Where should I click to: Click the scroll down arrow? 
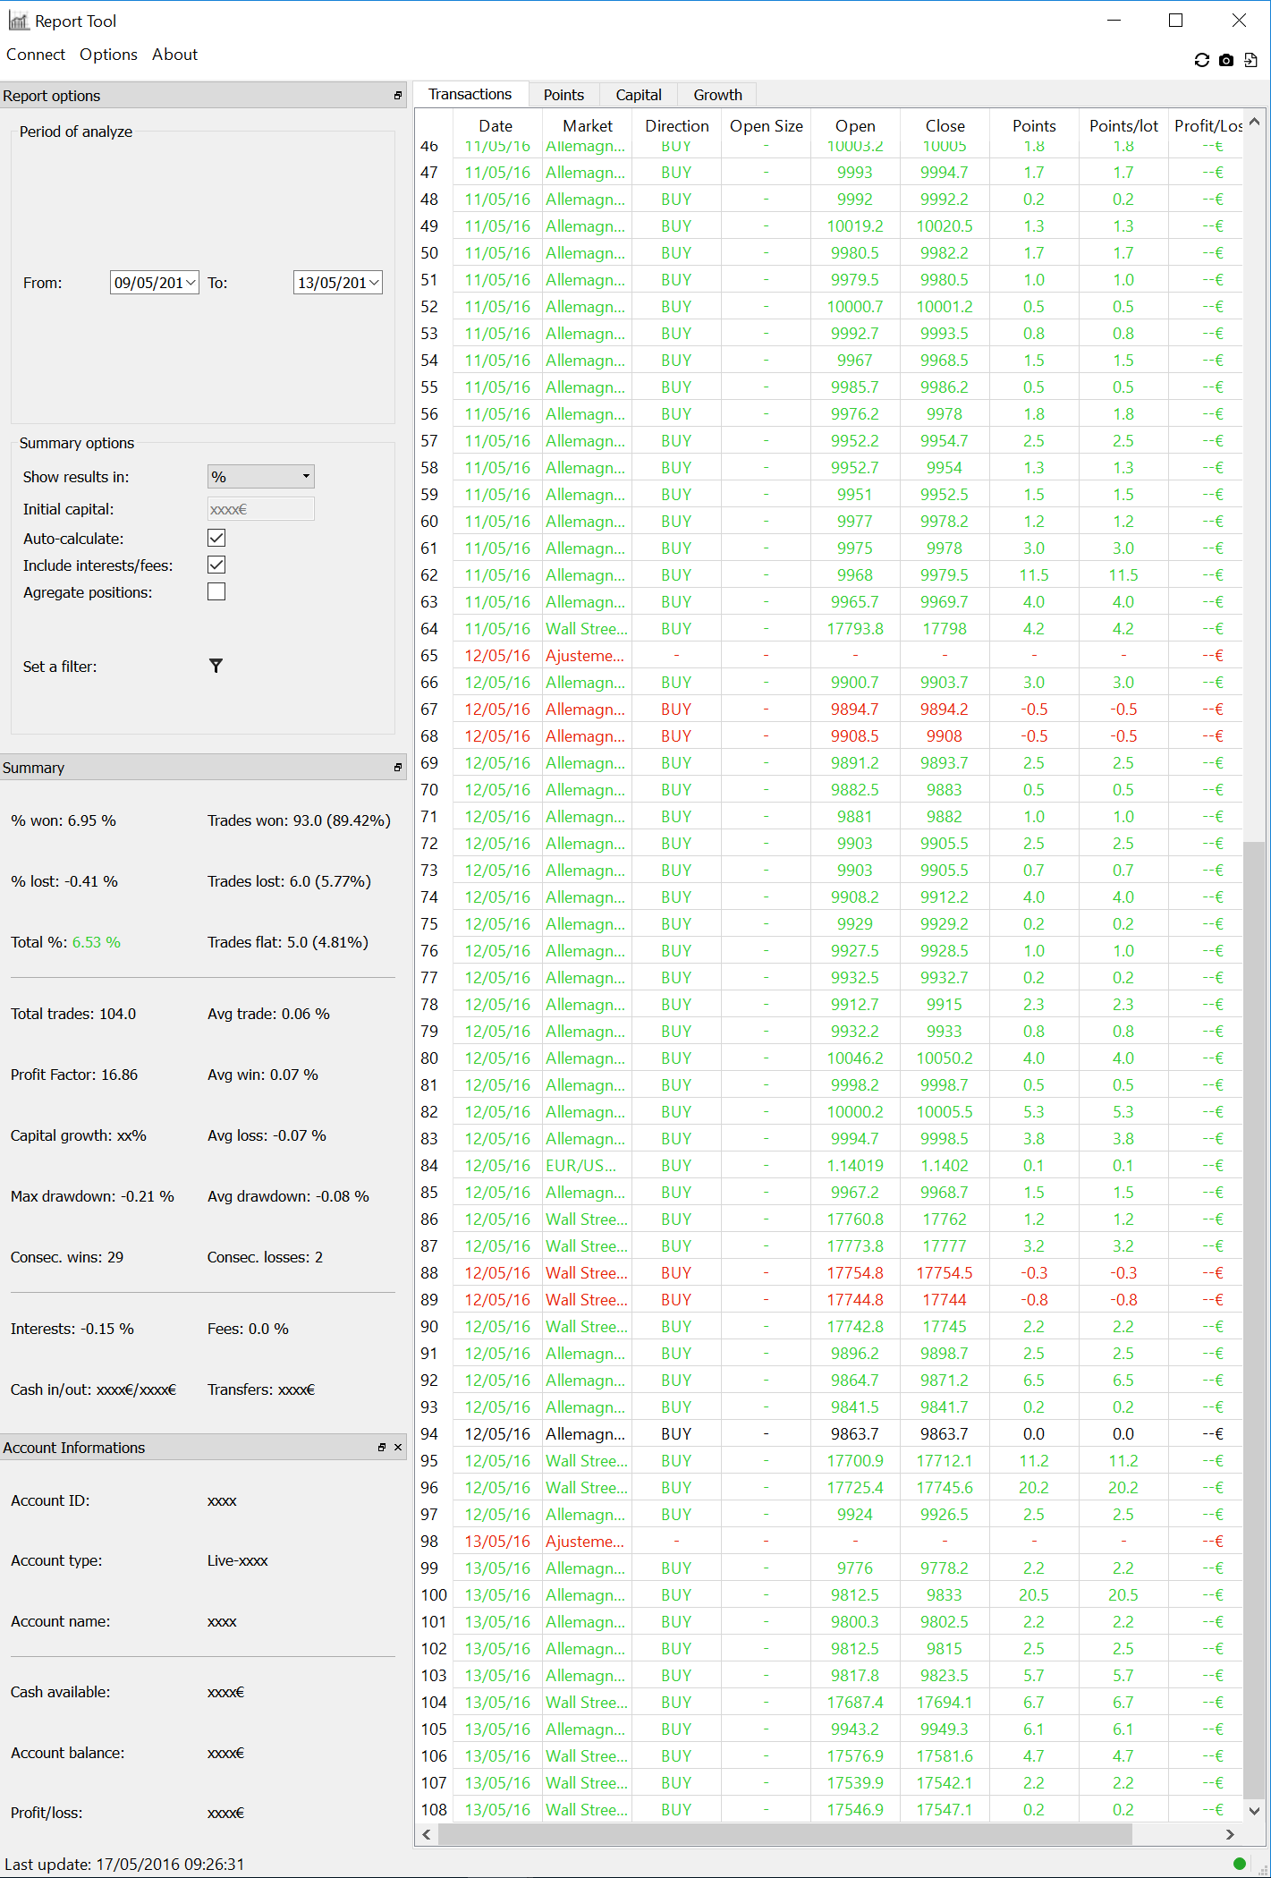[1254, 1811]
